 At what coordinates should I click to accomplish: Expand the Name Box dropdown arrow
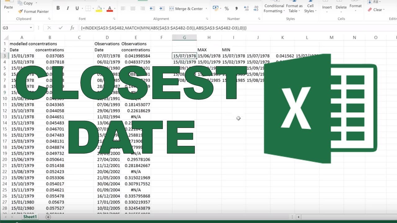click(31, 28)
